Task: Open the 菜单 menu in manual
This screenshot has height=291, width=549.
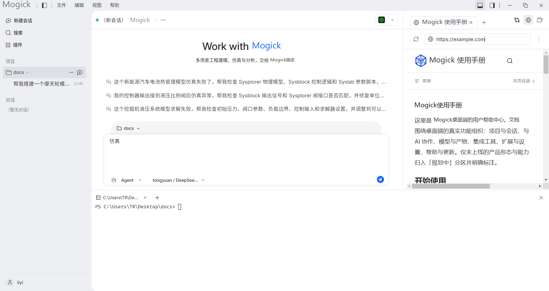Action: (x=423, y=81)
